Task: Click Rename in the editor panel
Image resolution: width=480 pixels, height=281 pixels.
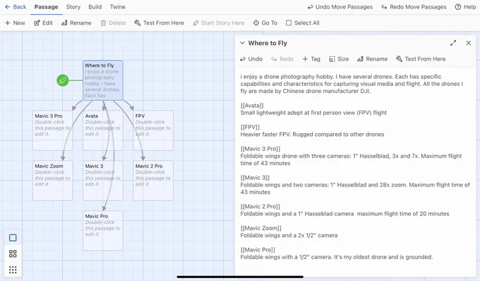Action: coord(372,59)
